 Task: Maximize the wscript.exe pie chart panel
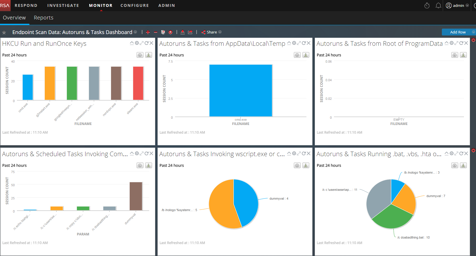pos(299,154)
